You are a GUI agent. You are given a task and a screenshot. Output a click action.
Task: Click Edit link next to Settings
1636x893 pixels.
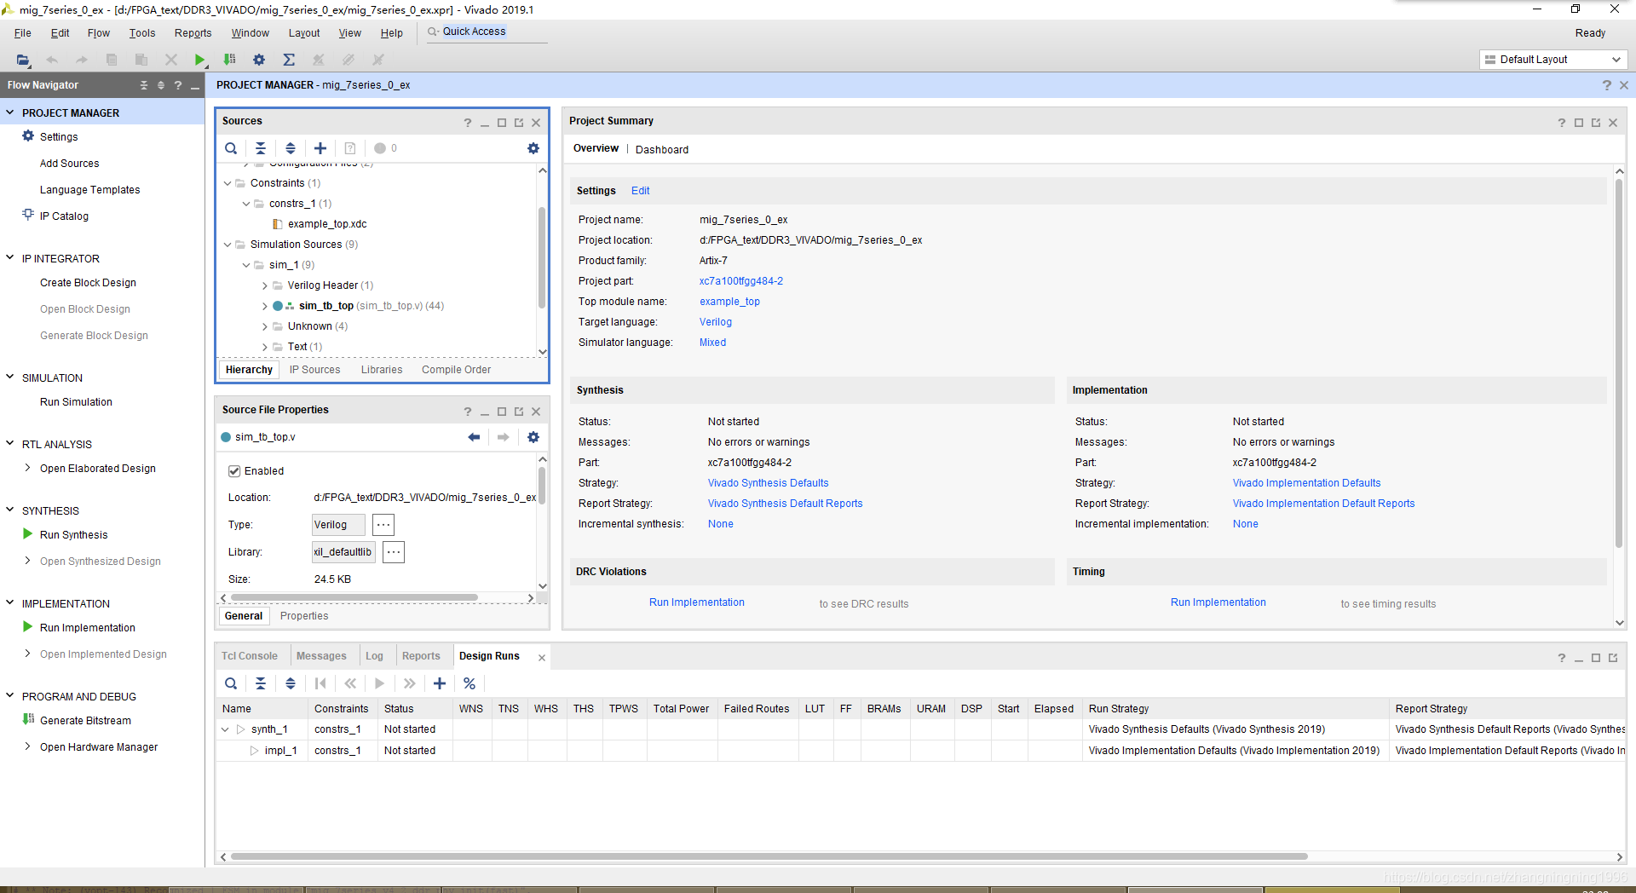641,191
